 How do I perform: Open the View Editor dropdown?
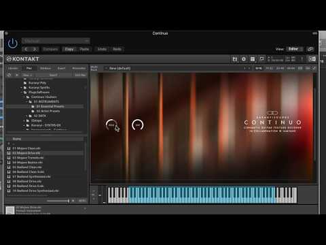coord(295,49)
